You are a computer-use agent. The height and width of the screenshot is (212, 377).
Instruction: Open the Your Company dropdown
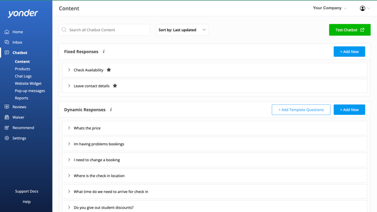pos(330,8)
